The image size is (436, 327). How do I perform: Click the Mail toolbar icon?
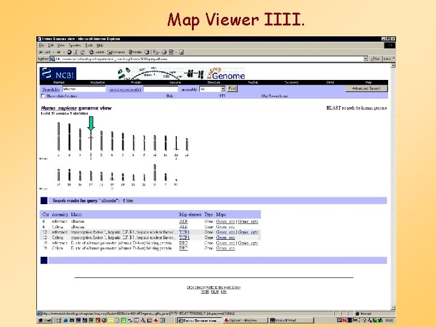click(x=156, y=52)
